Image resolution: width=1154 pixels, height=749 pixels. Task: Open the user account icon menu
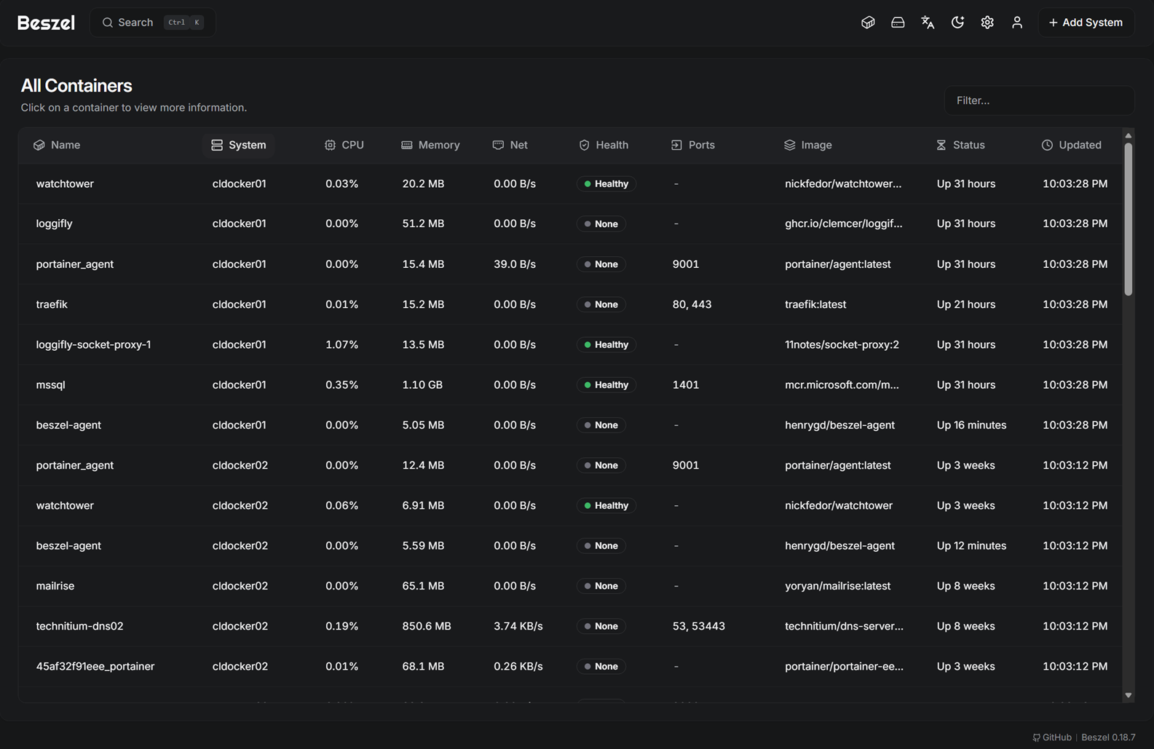(x=1017, y=23)
